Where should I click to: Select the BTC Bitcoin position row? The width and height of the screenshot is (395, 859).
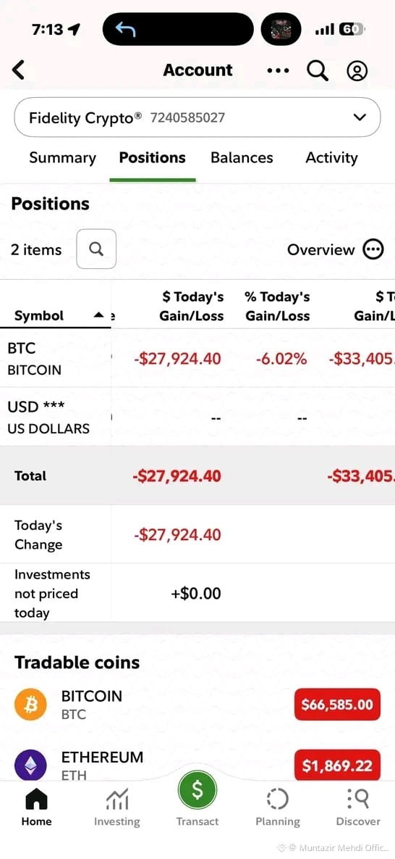[197, 358]
